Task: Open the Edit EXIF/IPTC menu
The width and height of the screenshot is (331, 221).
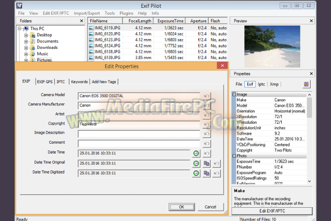Action: pos(56,13)
